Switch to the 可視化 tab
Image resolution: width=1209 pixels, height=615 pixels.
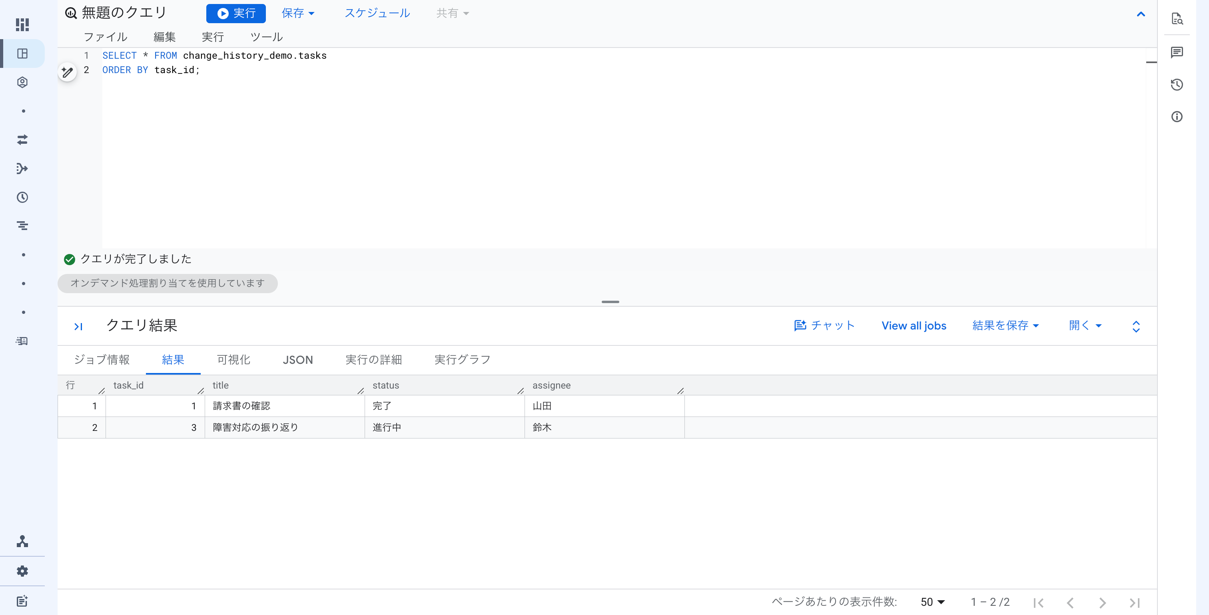coord(233,359)
